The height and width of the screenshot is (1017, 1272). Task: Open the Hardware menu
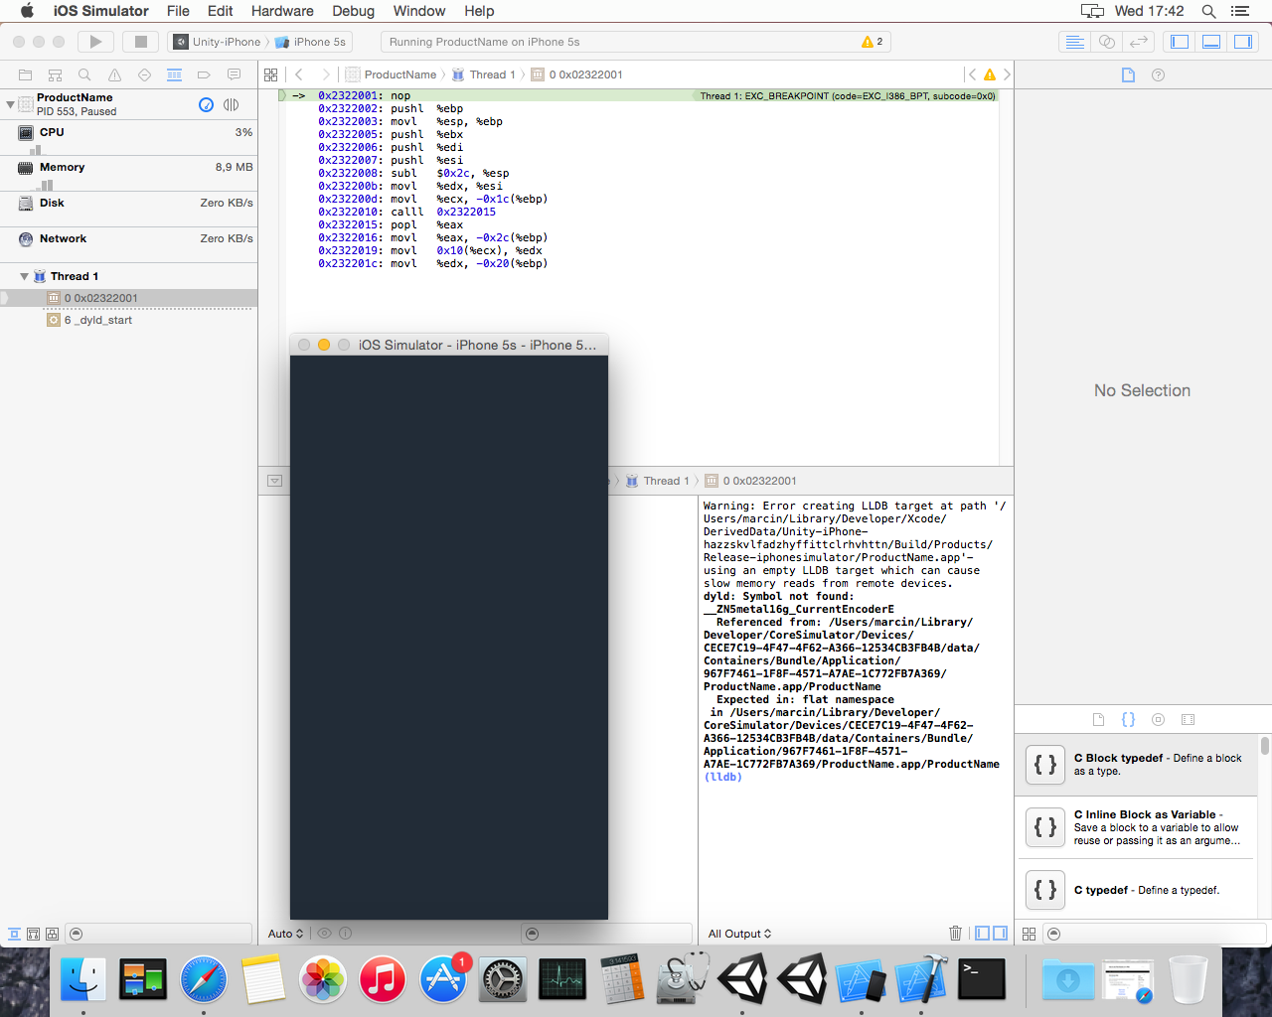coord(282,11)
